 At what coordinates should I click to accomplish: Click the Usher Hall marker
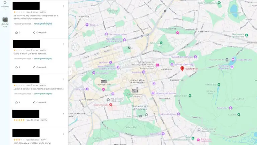(87, 89)
